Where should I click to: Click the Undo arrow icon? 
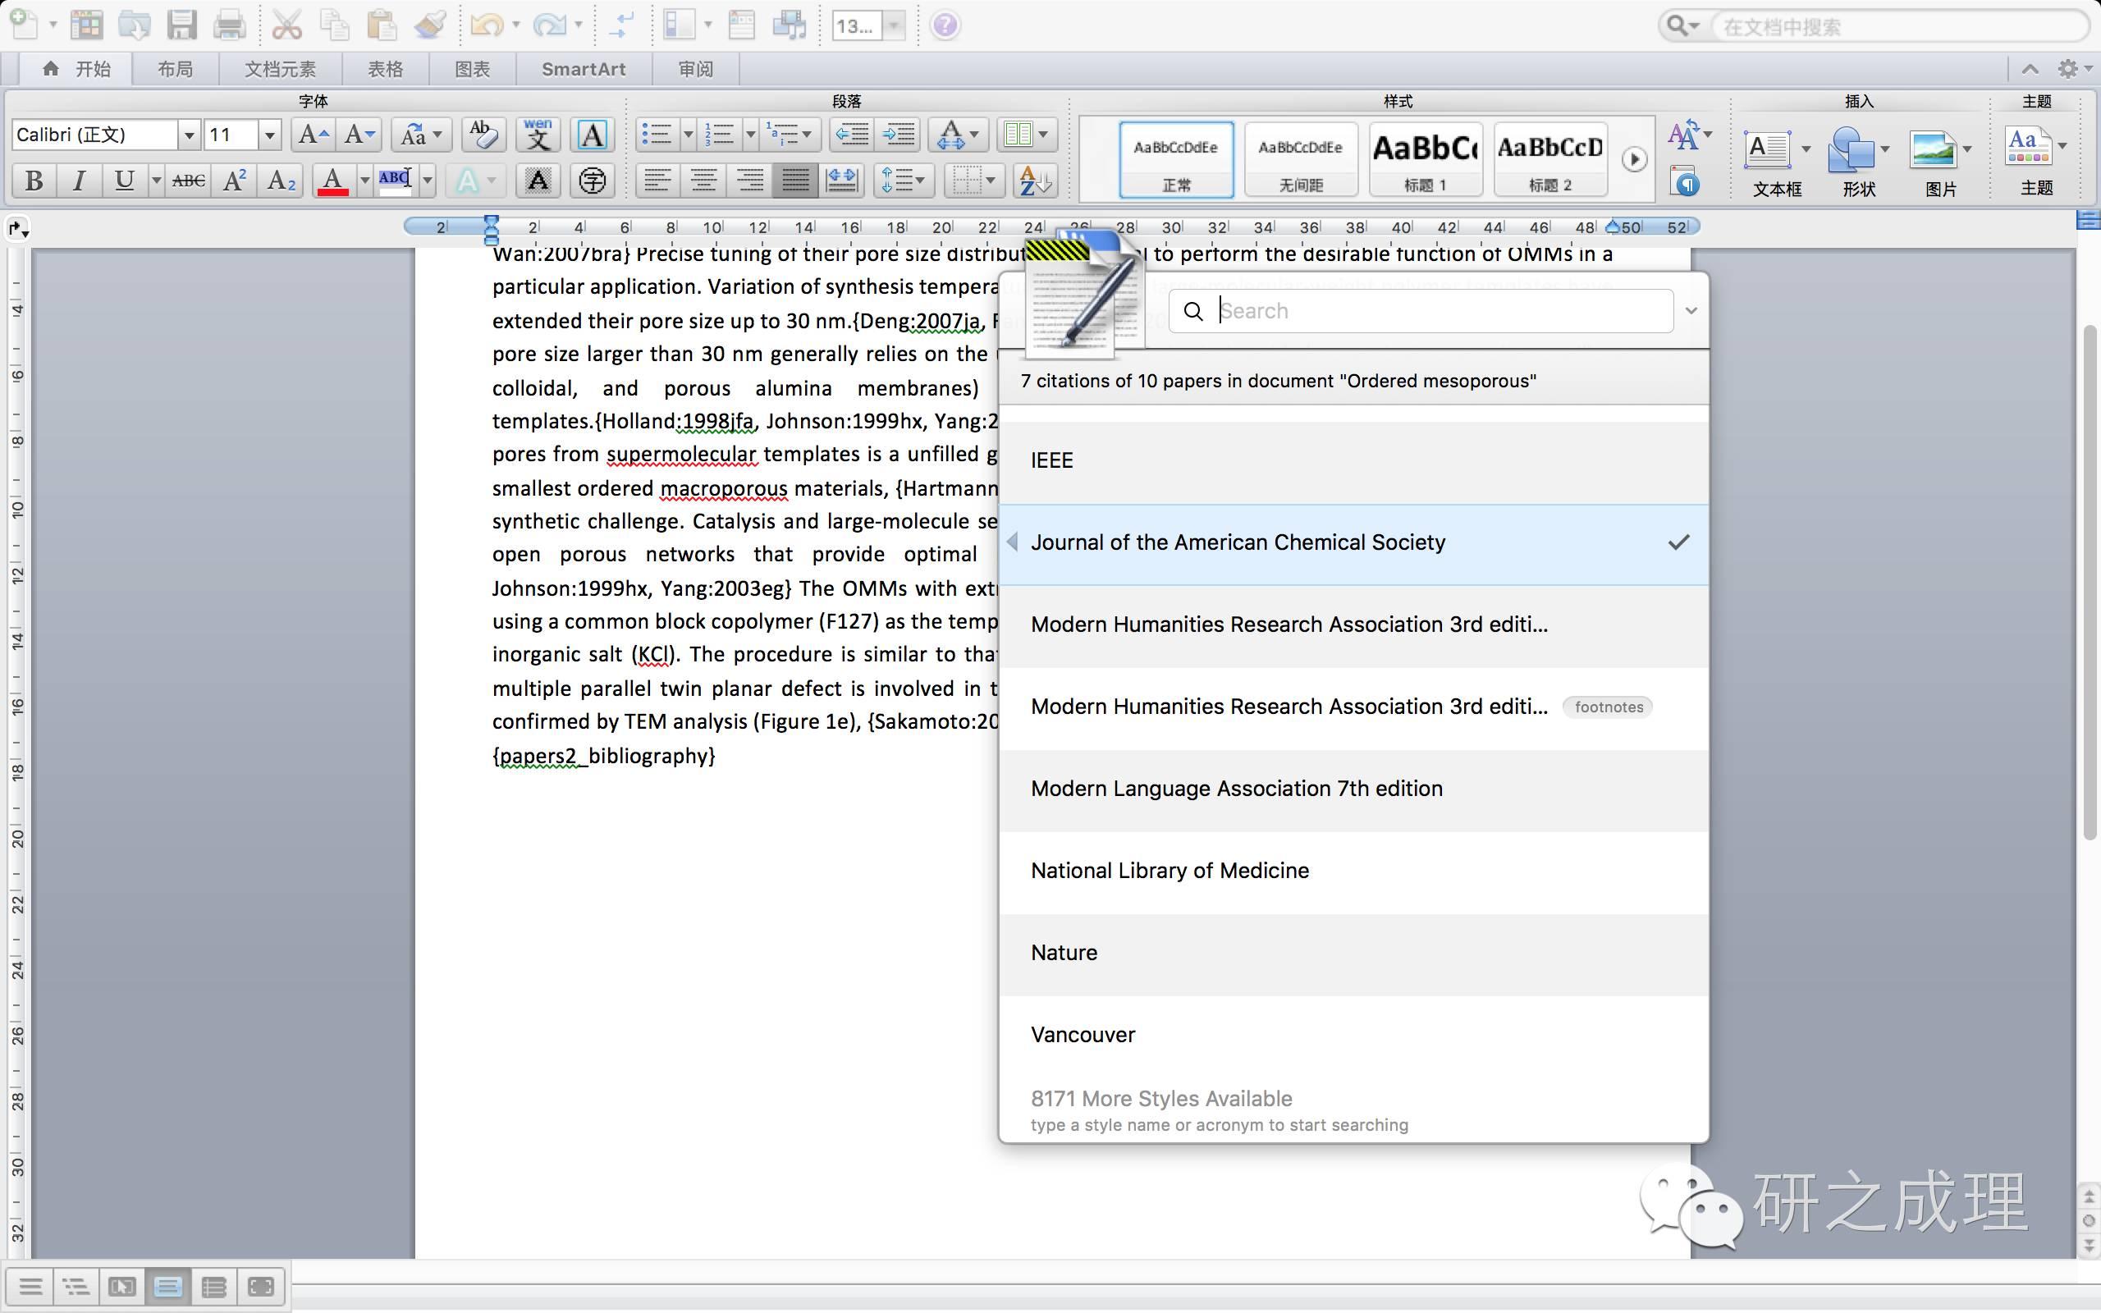click(x=486, y=25)
